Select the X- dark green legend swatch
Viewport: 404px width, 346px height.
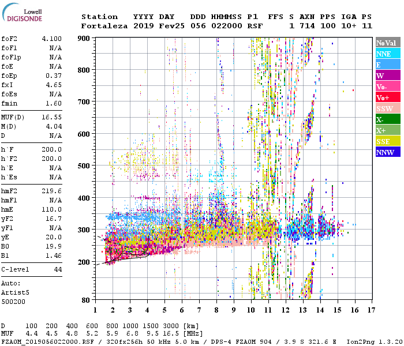[x=388, y=119]
